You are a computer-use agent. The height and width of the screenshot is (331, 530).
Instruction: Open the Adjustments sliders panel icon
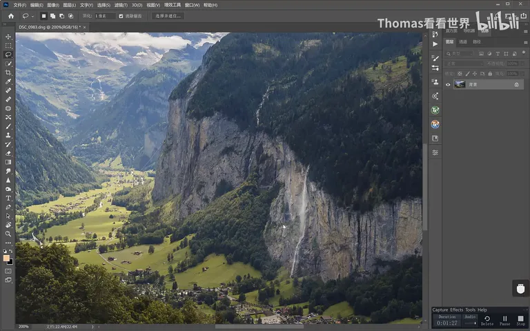tap(435, 152)
